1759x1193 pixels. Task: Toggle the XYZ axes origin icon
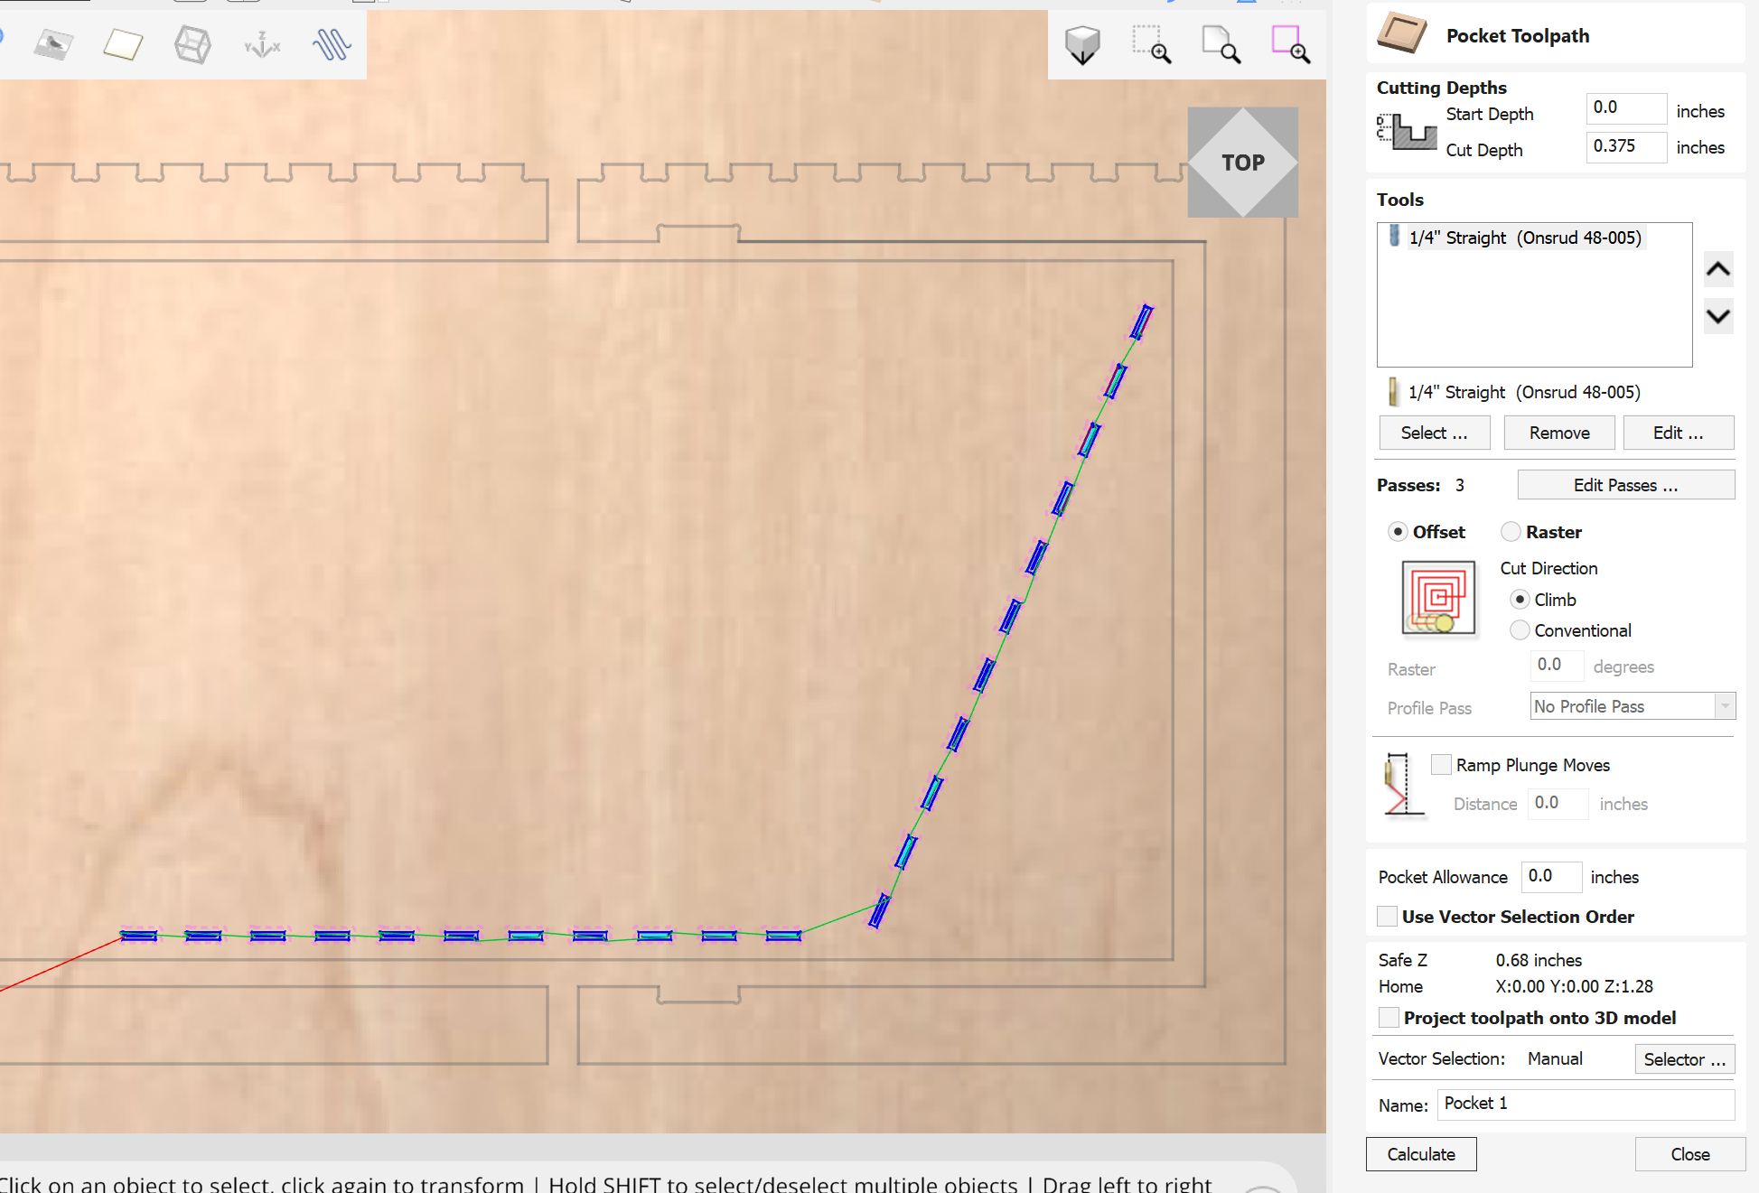point(262,43)
